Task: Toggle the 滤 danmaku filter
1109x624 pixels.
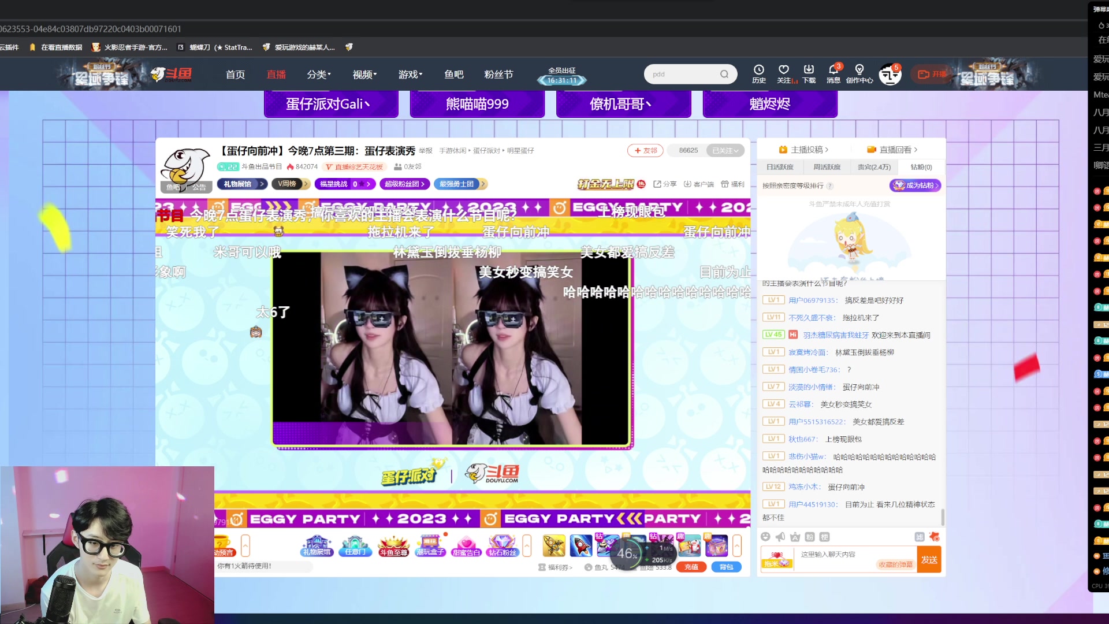Action: (921, 537)
